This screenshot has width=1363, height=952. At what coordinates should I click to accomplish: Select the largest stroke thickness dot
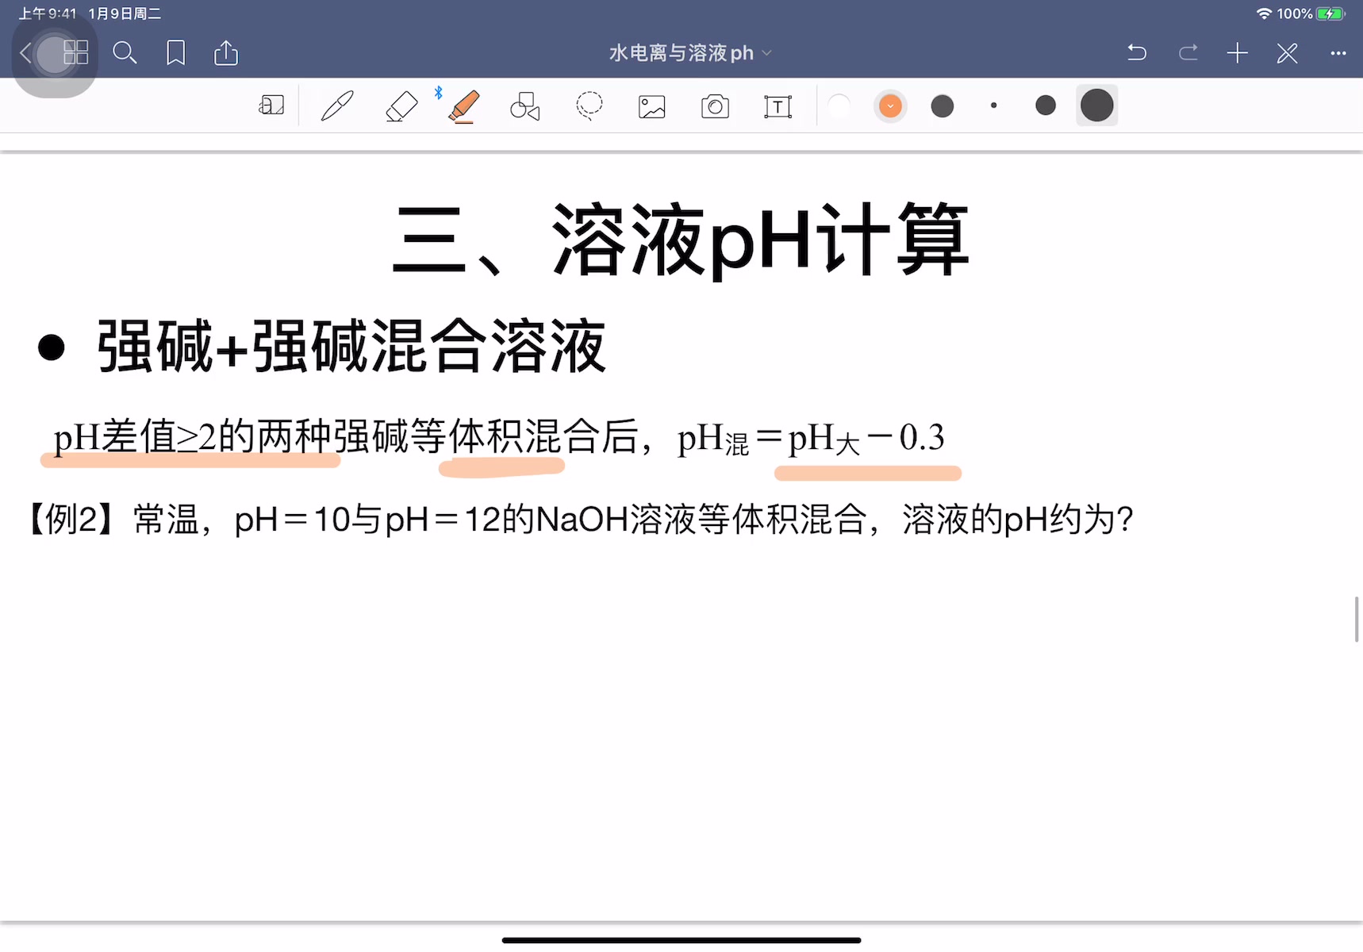click(x=1097, y=106)
